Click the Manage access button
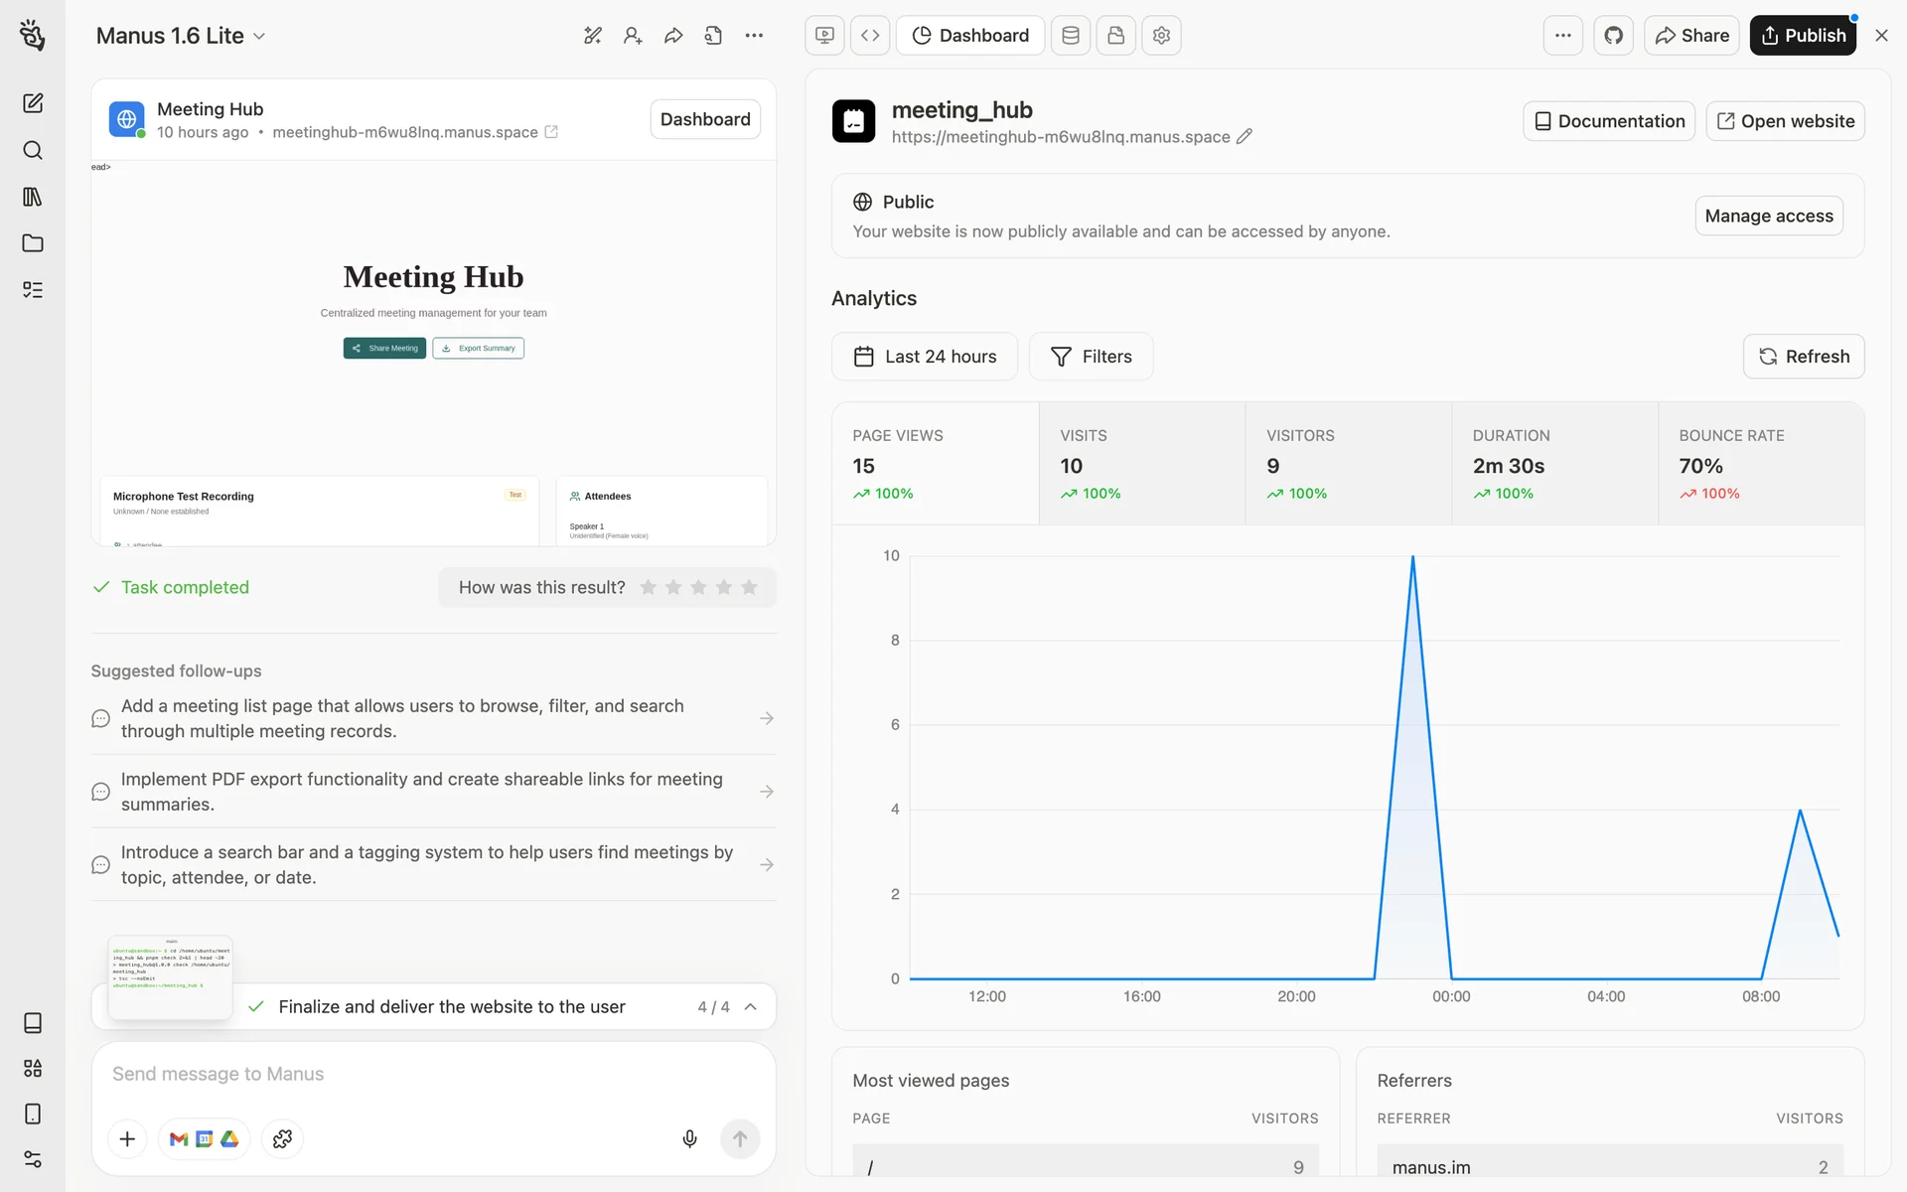The height and width of the screenshot is (1192, 1907). tap(1768, 216)
